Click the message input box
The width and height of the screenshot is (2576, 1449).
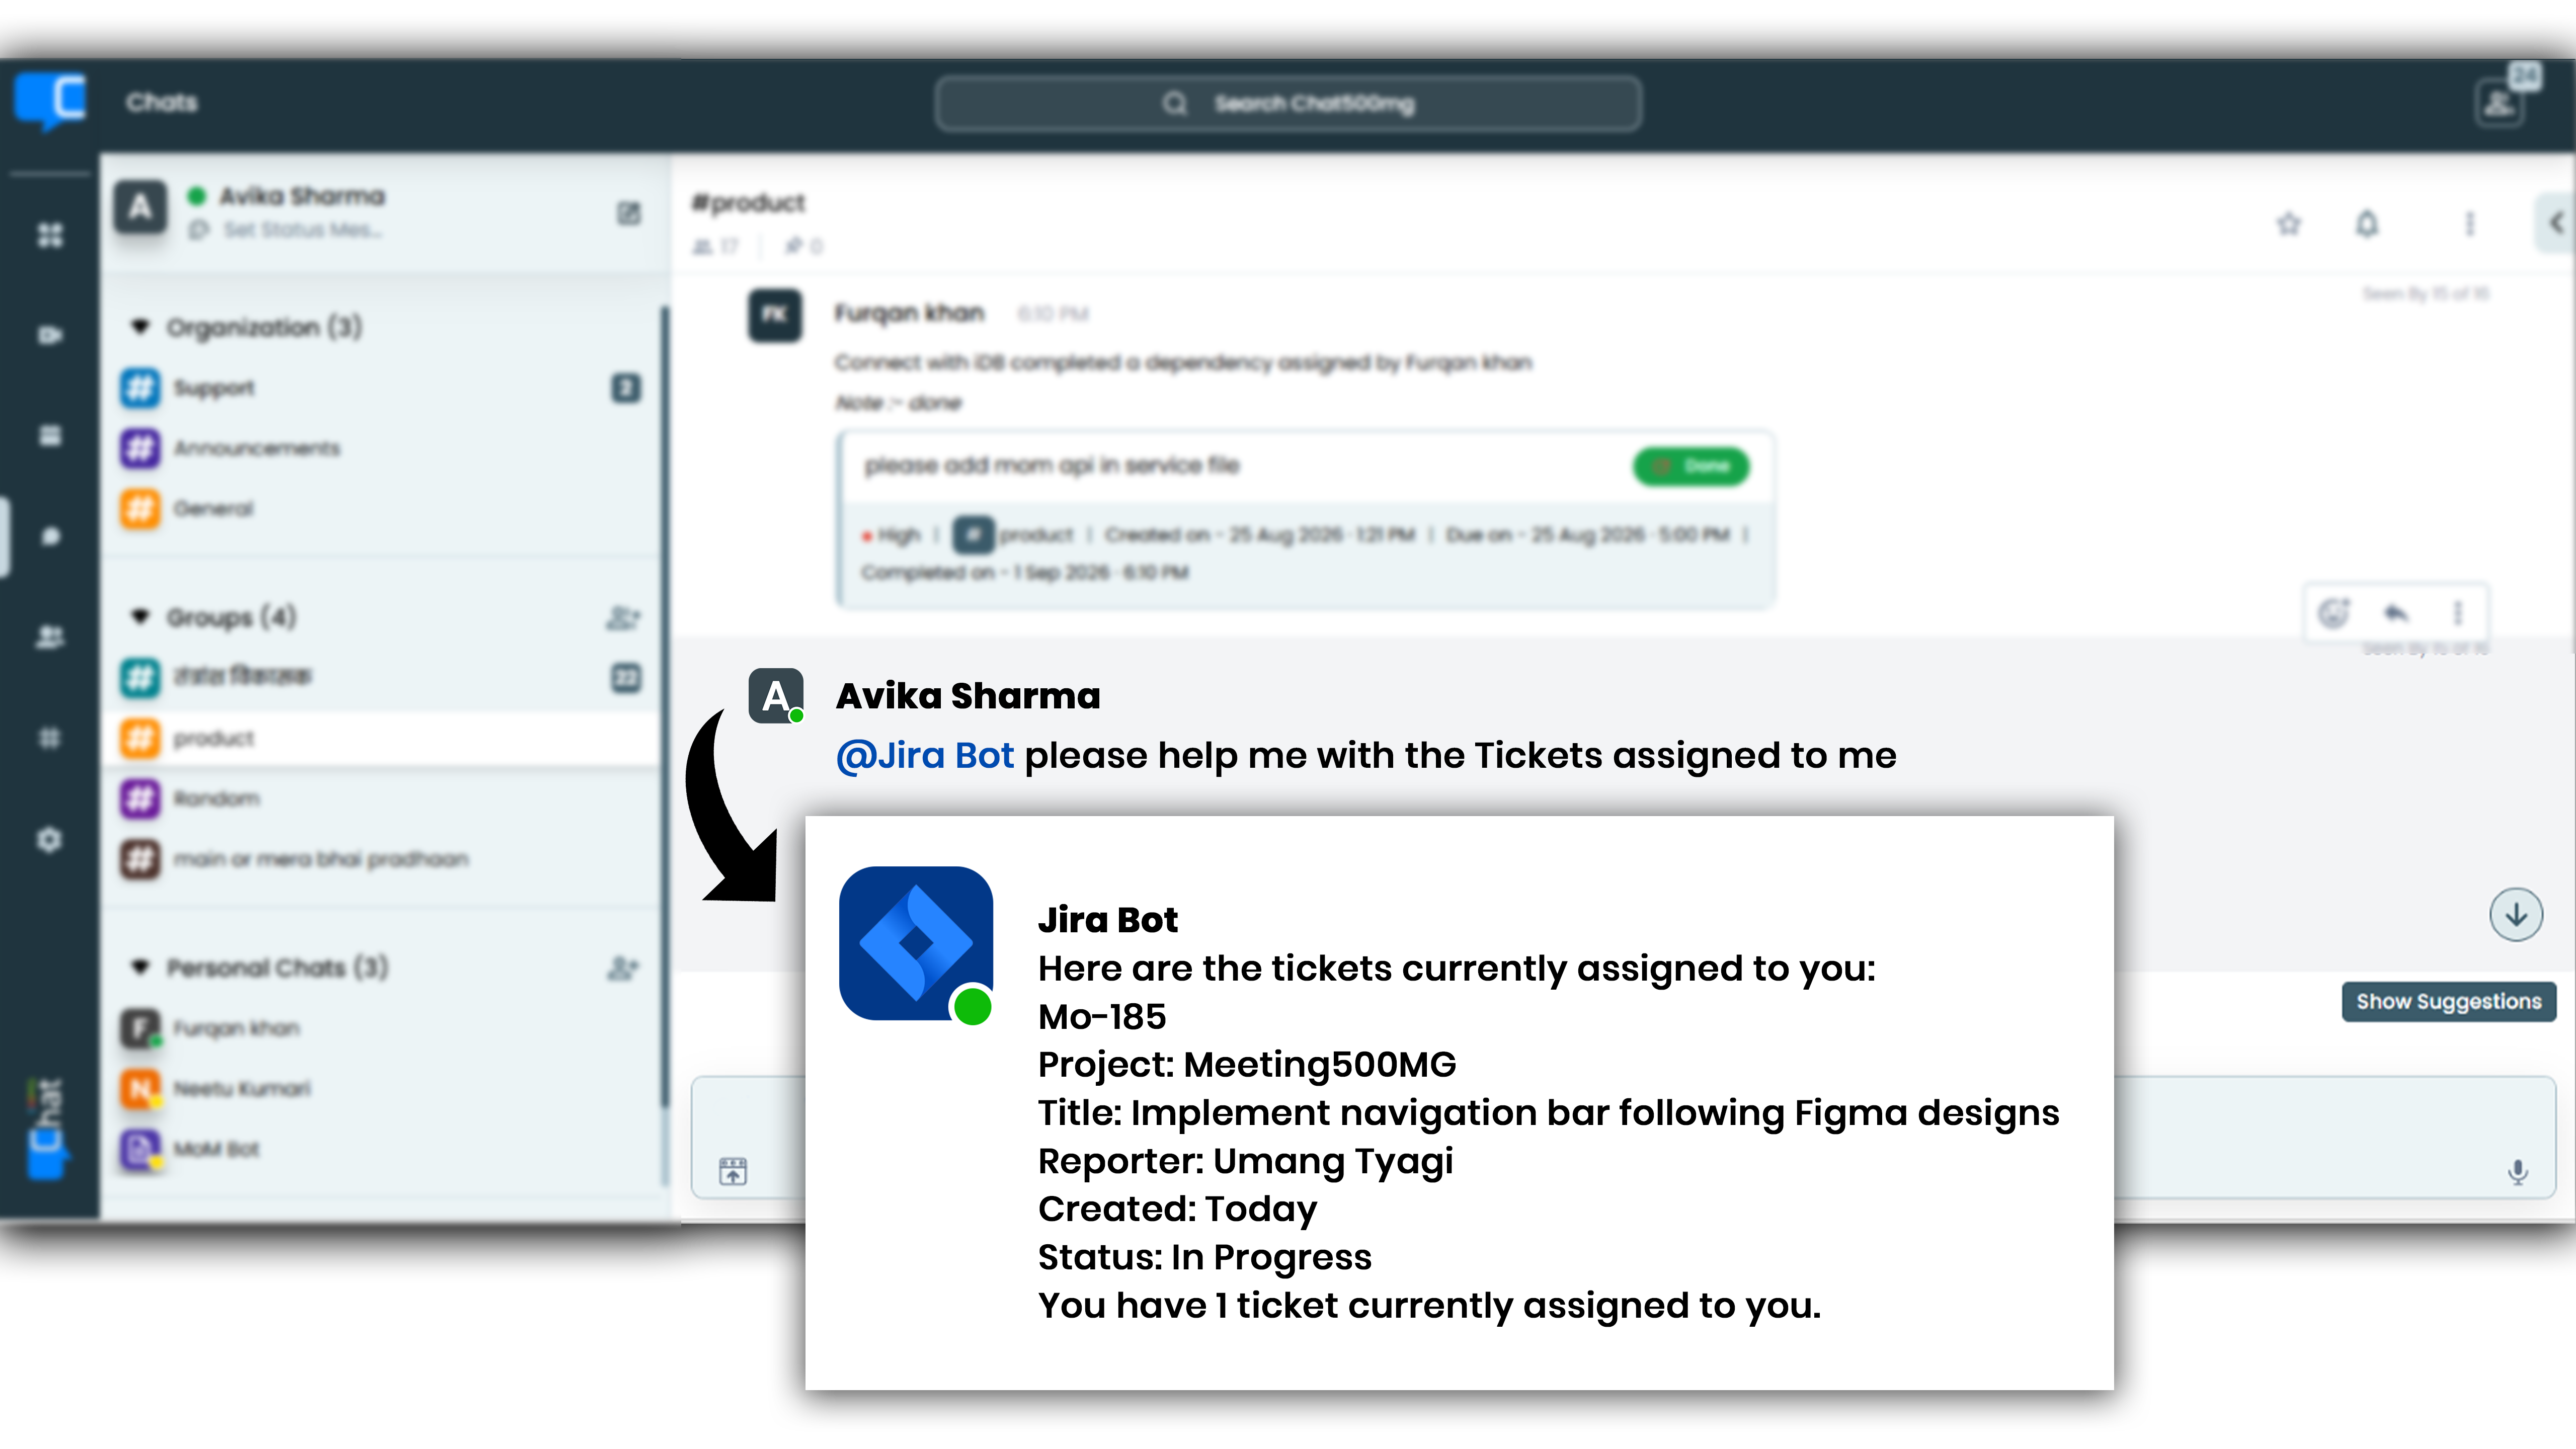[x=1623, y=1138]
